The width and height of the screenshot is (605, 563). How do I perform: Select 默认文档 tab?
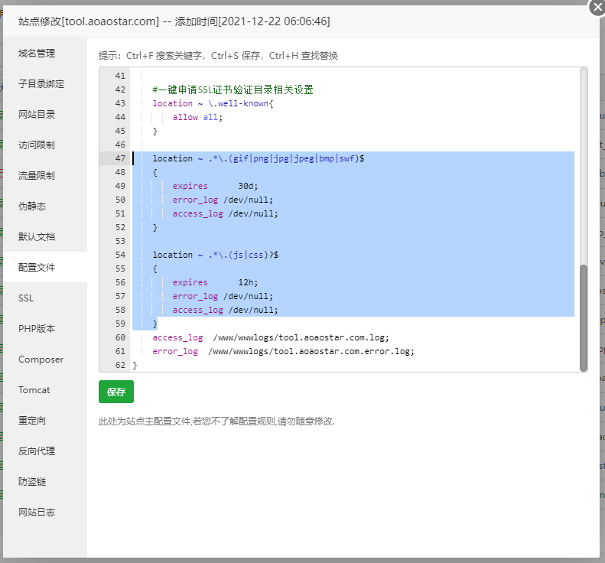37,237
